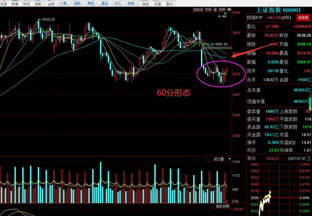Expand the 多窗 multi-window option
312x216 pixels.
158,4
